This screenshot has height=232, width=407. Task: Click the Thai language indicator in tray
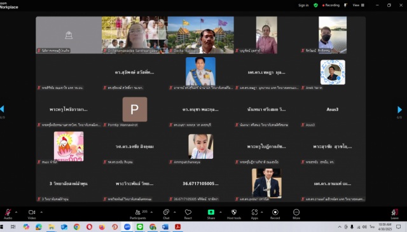click(x=372, y=227)
